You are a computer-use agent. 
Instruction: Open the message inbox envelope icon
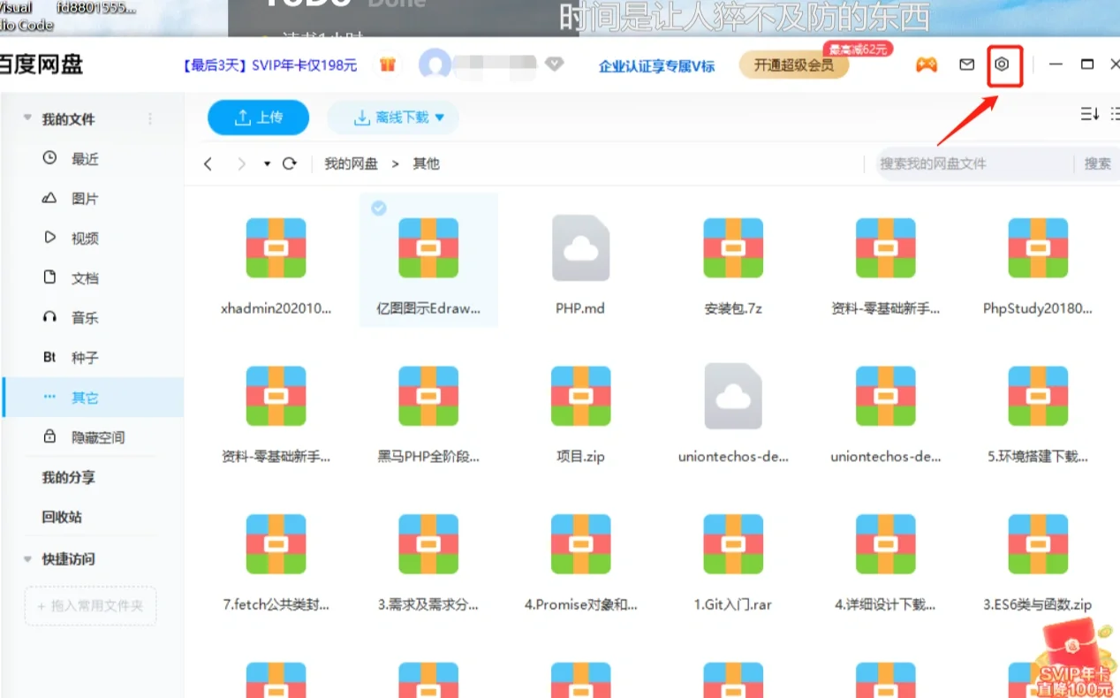click(966, 64)
